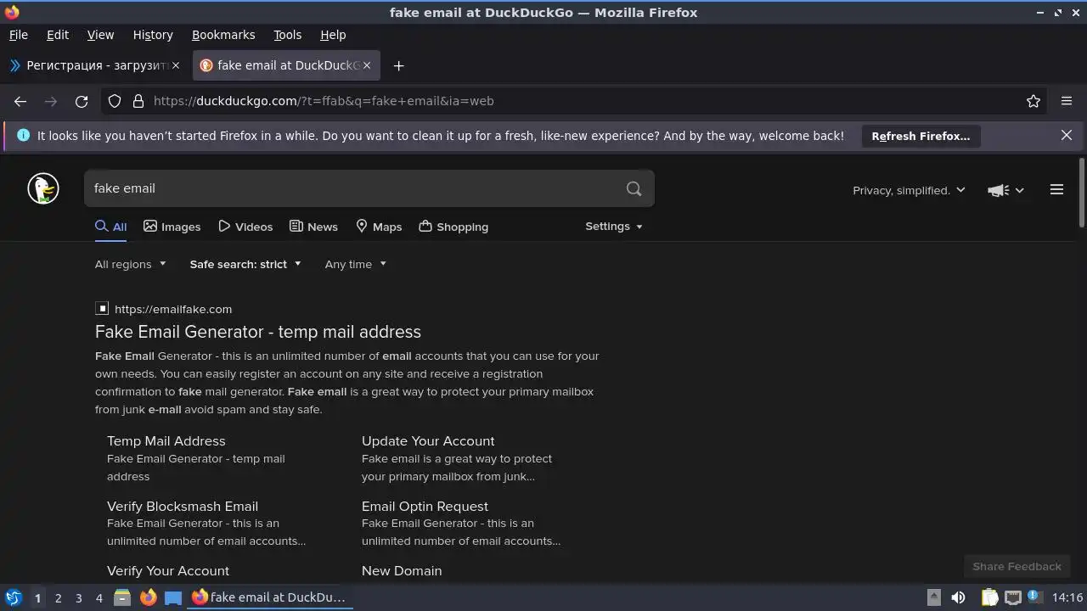Open the Bookmarks menu
The height and width of the screenshot is (611, 1087).
click(223, 35)
